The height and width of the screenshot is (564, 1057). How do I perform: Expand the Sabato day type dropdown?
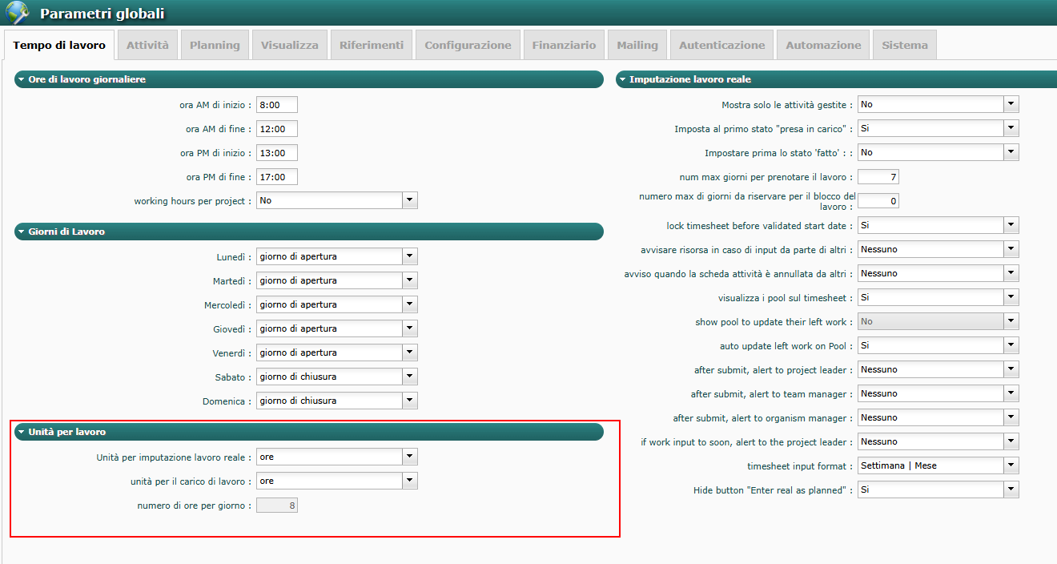pyautogui.click(x=409, y=377)
